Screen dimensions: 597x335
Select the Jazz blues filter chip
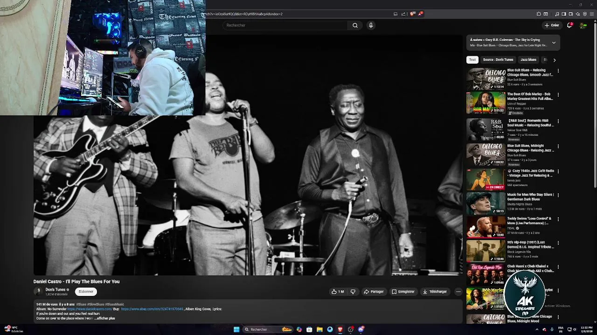pyautogui.click(x=528, y=60)
